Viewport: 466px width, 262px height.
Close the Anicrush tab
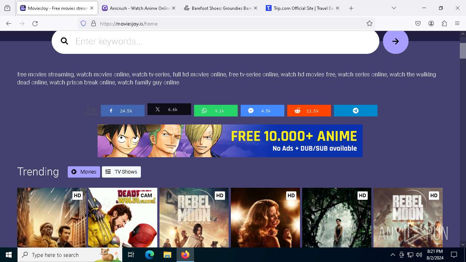pos(174,8)
